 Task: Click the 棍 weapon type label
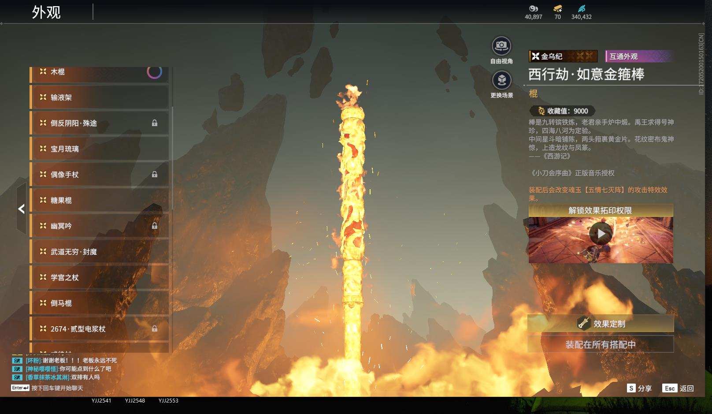533,93
